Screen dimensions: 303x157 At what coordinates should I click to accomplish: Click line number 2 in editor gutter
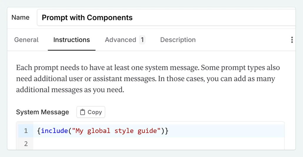(x=26, y=144)
